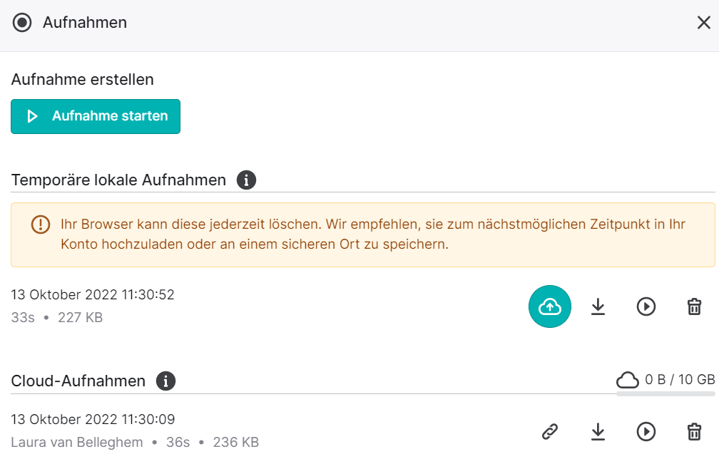Click the cloud storage usage icon
Screen dimensions: 719x459
point(627,380)
